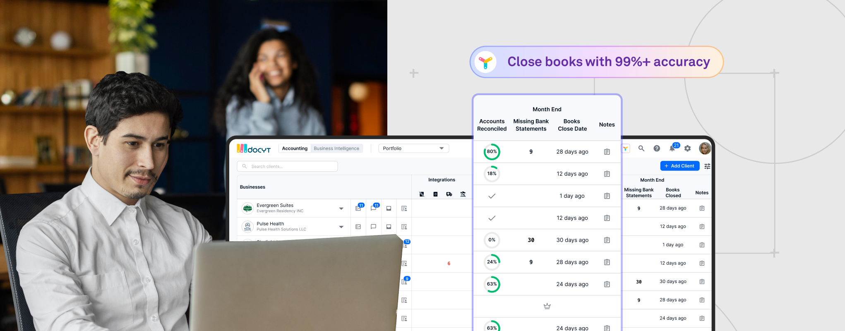Click the Accounts Reconciled column header

(492, 125)
